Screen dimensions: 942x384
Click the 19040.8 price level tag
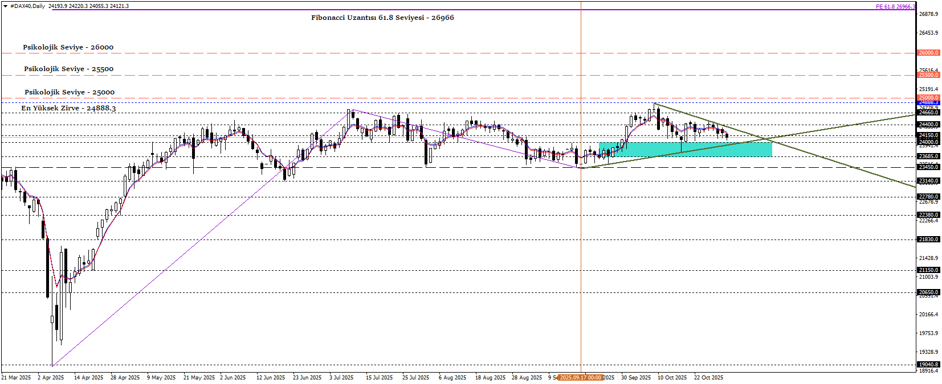[x=928, y=365]
